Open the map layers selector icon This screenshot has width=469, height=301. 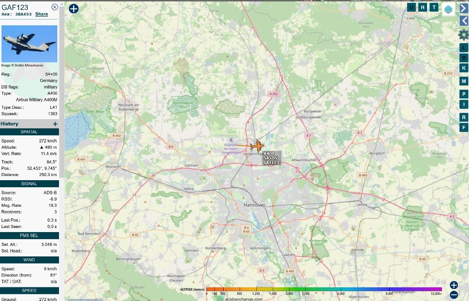[448, 9]
